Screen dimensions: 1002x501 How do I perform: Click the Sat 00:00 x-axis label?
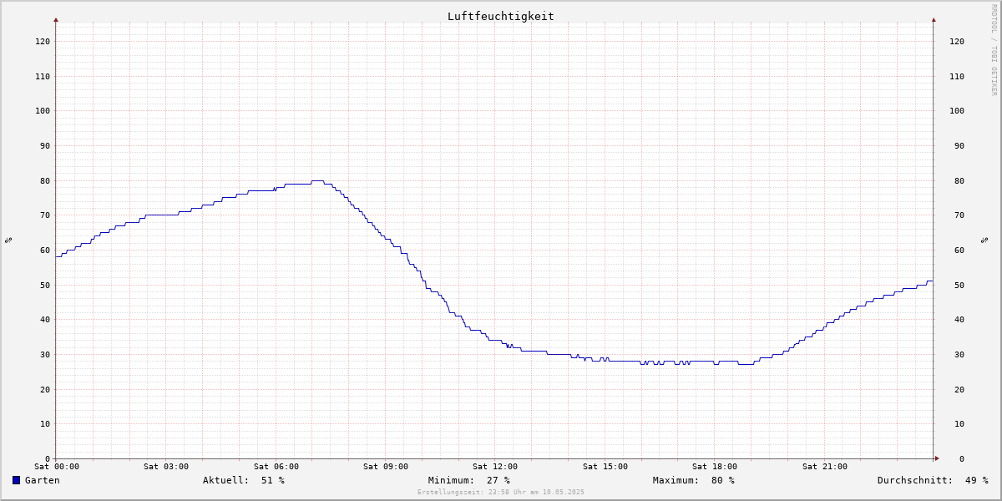pyautogui.click(x=57, y=467)
